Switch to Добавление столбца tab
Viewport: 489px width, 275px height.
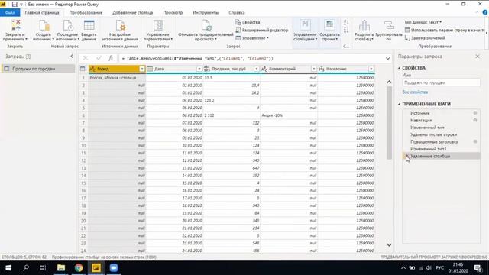tap(132, 12)
